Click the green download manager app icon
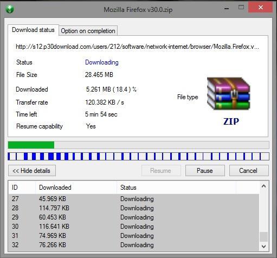The height and width of the screenshot is (258, 277). (x=10, y=9)
